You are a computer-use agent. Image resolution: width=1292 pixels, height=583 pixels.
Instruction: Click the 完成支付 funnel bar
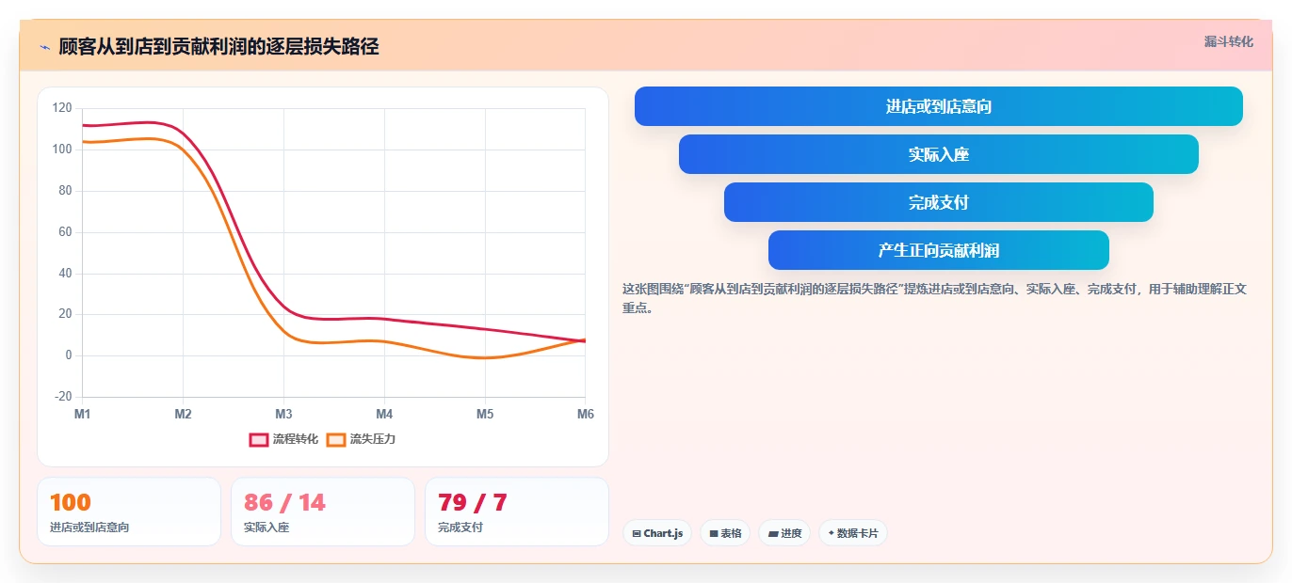939,202
